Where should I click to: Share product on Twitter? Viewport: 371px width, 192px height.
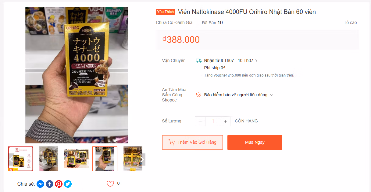(x=68, y=184)
